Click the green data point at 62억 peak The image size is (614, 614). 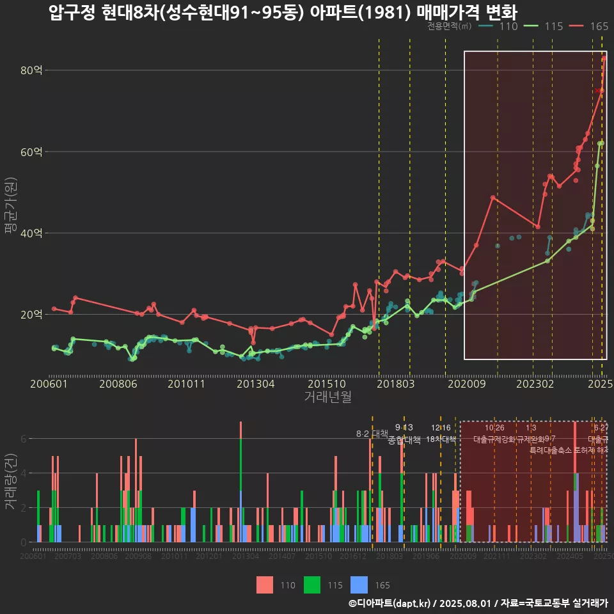tap(602, 143)
